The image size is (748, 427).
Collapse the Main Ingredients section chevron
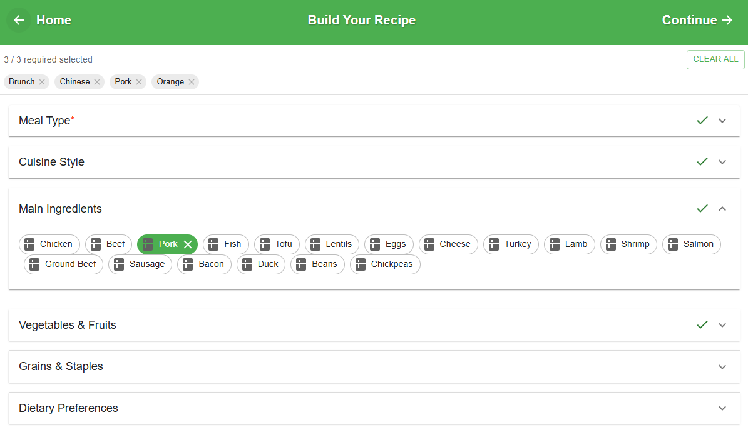[722, 209]
